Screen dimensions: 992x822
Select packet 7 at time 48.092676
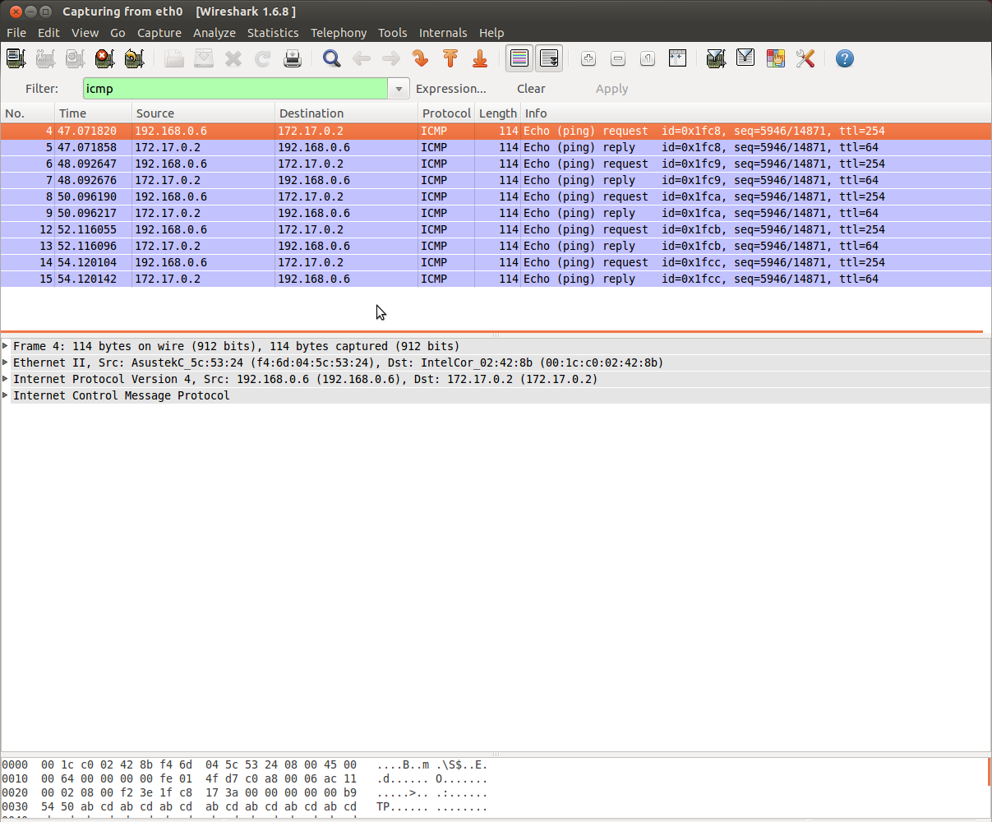point(496,180)
